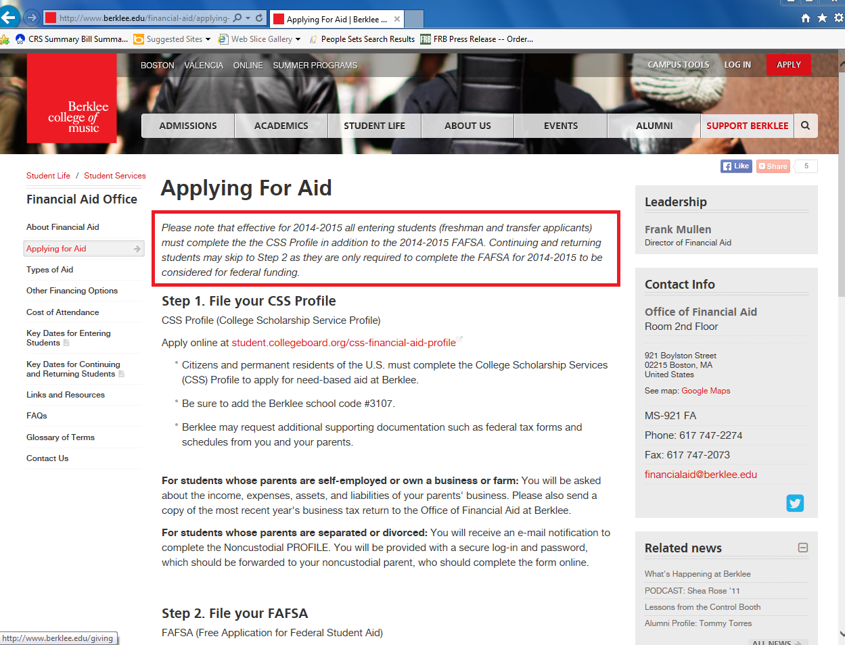Image resolution: width=845 pixels, height=645 pixels.
Task: Click the site search magnifier icon
Action: 805,126
